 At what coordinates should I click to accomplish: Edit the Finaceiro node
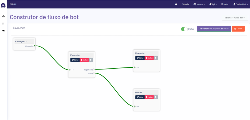(75, 60)
